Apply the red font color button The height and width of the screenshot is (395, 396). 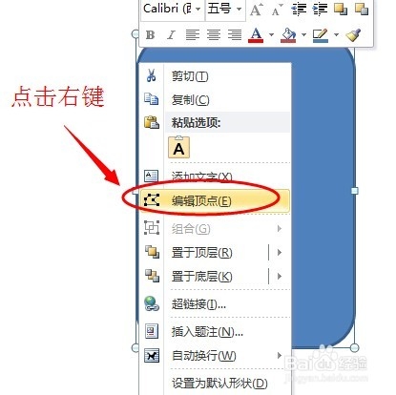[x=256, y=34]
